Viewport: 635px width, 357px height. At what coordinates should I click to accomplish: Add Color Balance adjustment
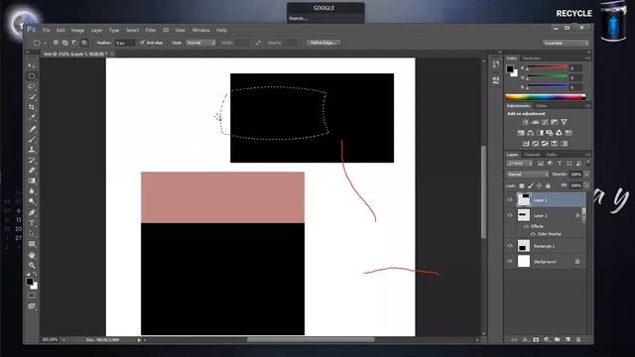click(531, 133)
